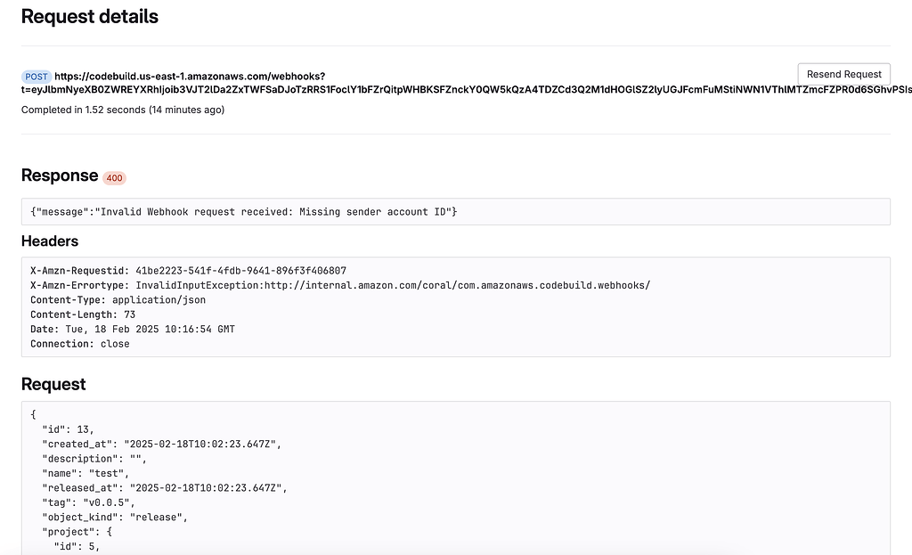
Task: Click the POST method badge
Action: [x=36, y=77]
